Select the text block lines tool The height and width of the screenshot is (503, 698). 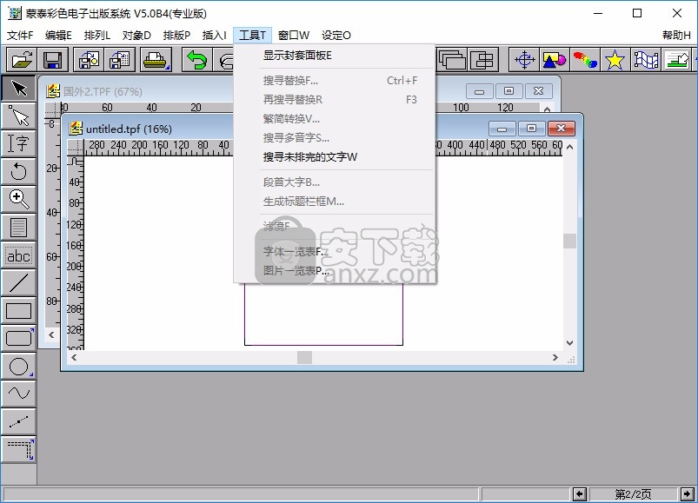(x=19, y=227)
